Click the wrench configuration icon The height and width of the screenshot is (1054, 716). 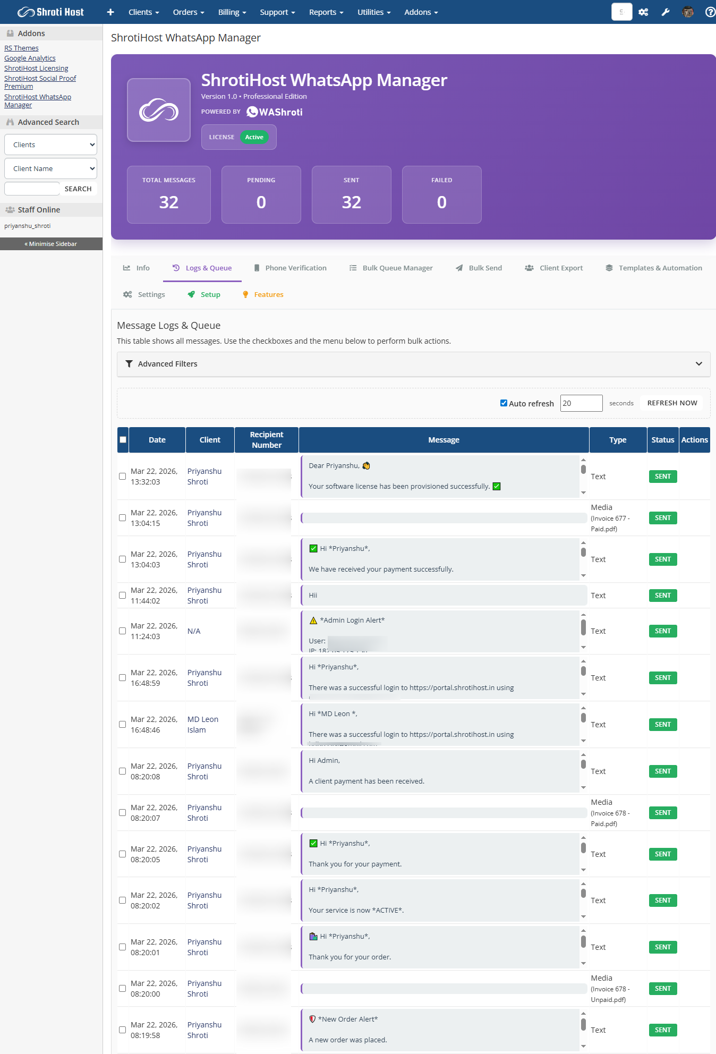tap(666, 12)
